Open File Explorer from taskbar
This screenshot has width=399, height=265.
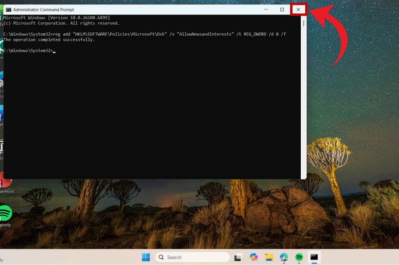[269, 257]
